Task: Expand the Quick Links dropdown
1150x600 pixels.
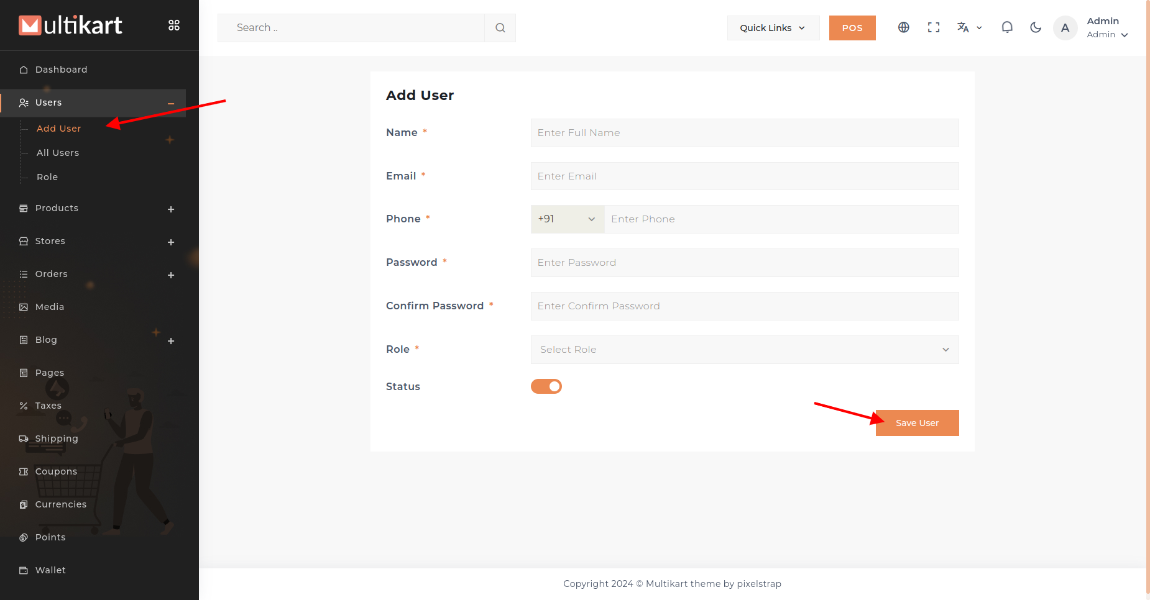Action: point(773,28)
